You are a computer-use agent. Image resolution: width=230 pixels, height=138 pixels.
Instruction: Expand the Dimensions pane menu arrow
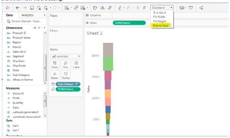(45, 28)
